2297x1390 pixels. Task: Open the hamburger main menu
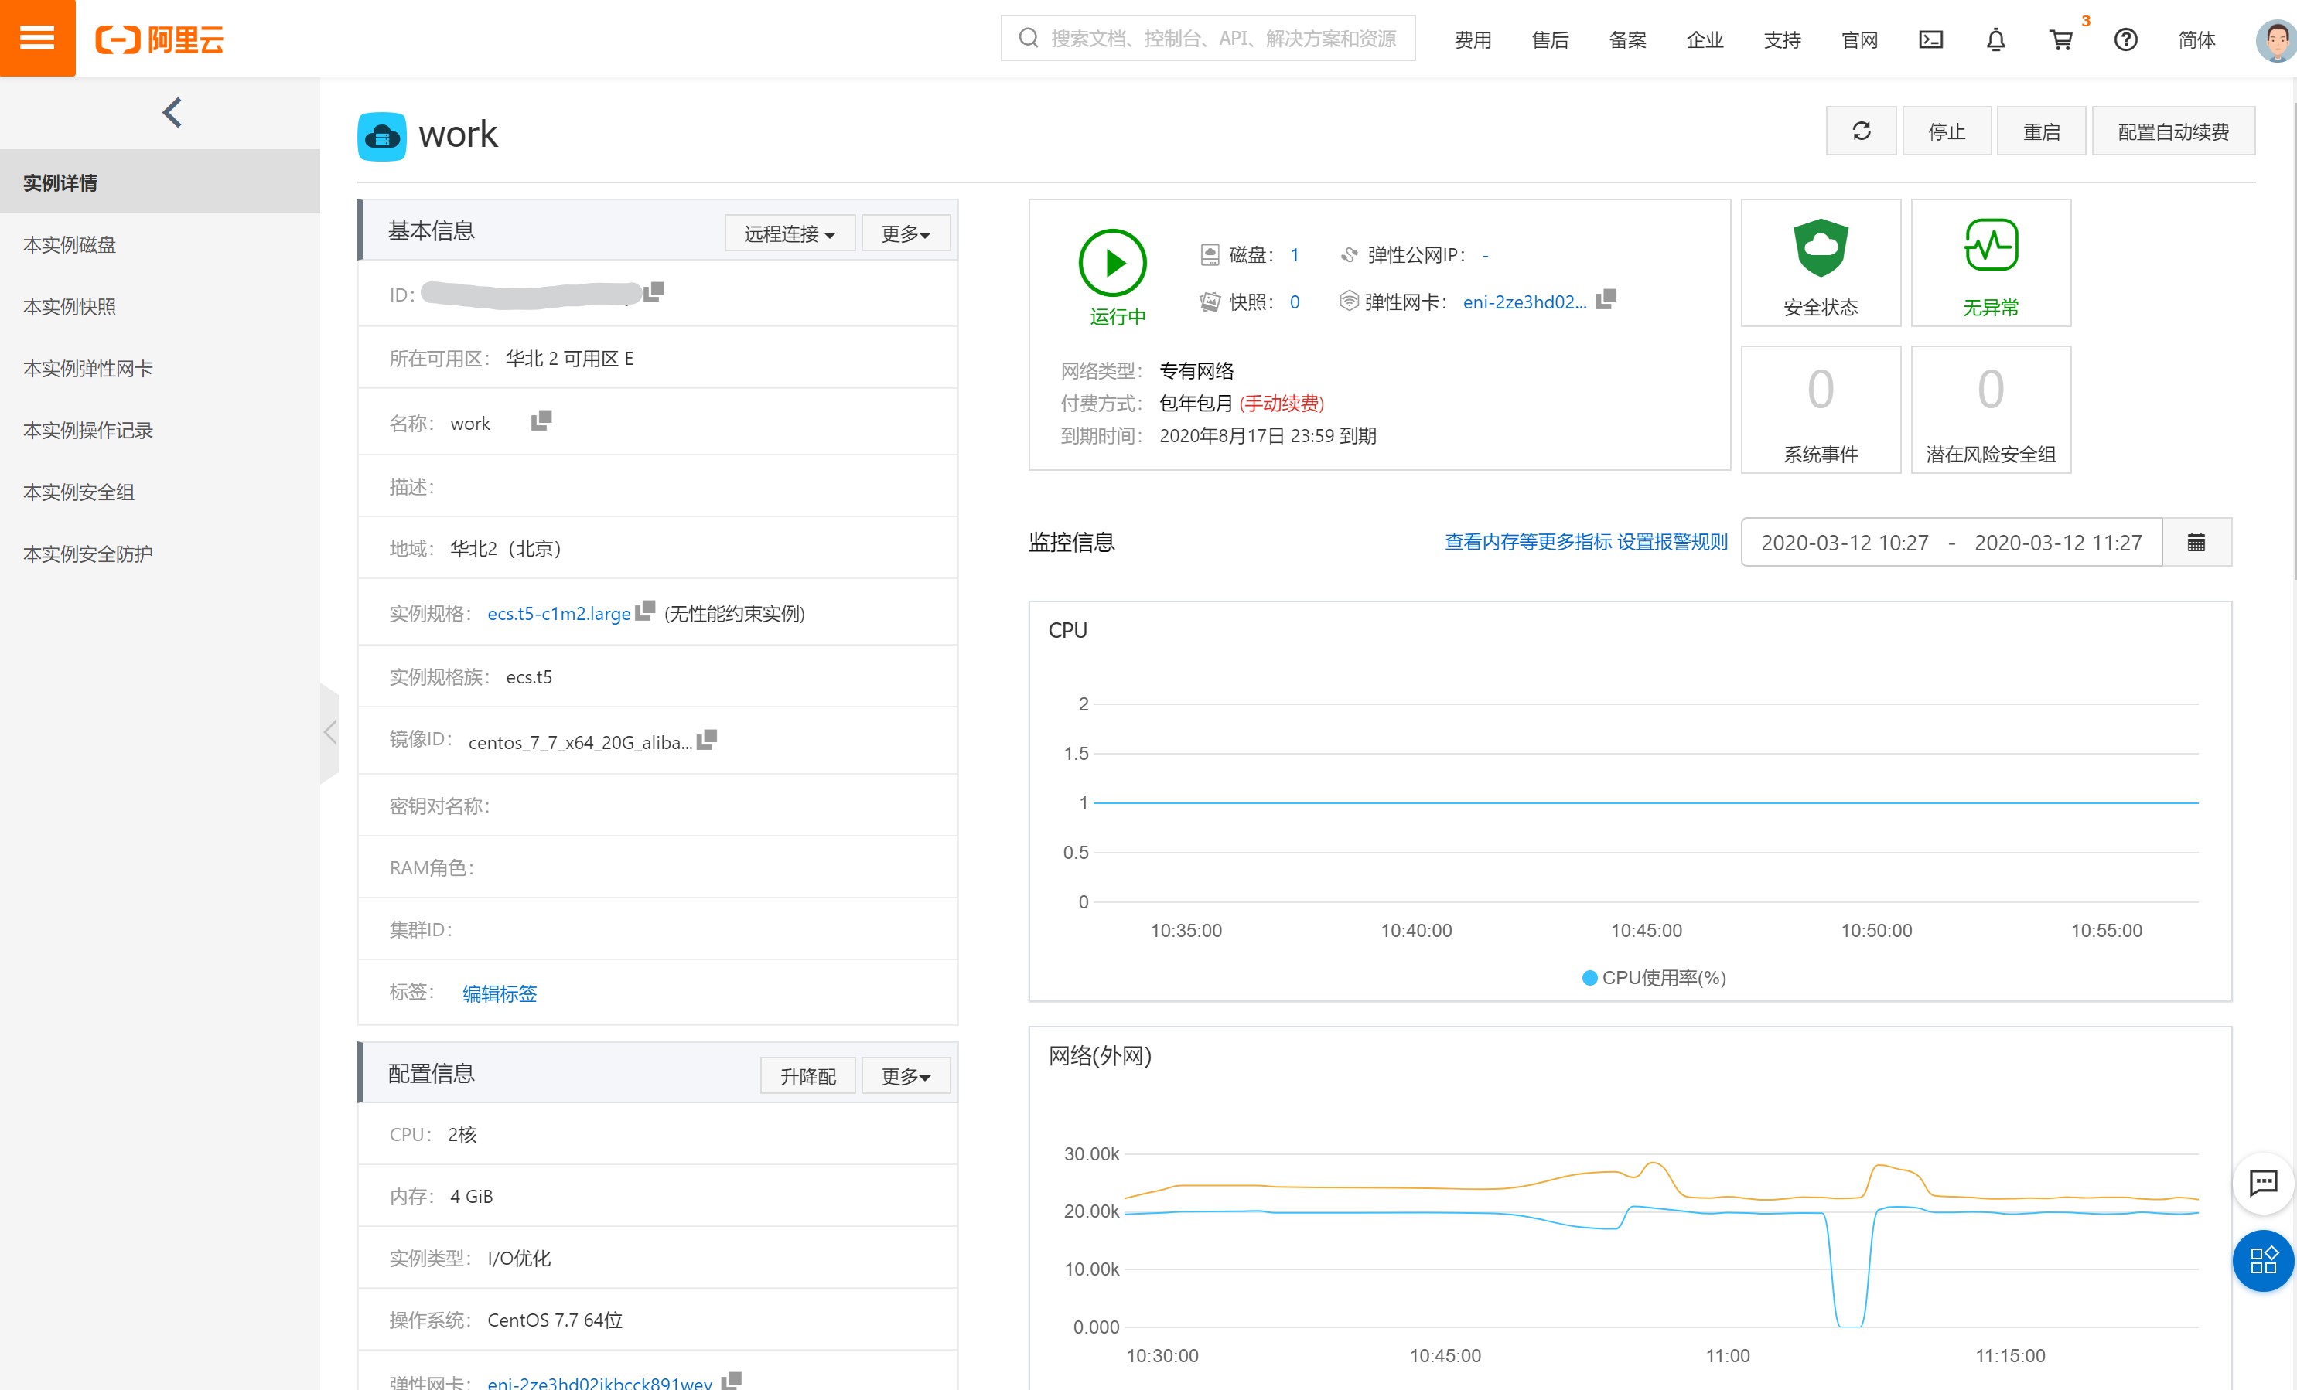click(37, 38)
